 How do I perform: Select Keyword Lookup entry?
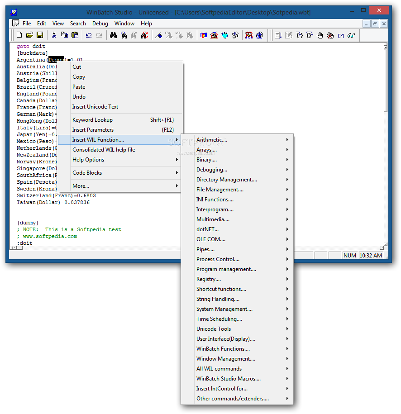120,120
